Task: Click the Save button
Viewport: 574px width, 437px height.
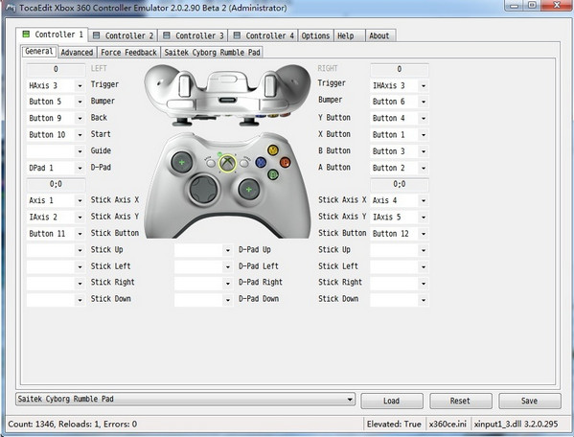Action: (x=529, y=402)
